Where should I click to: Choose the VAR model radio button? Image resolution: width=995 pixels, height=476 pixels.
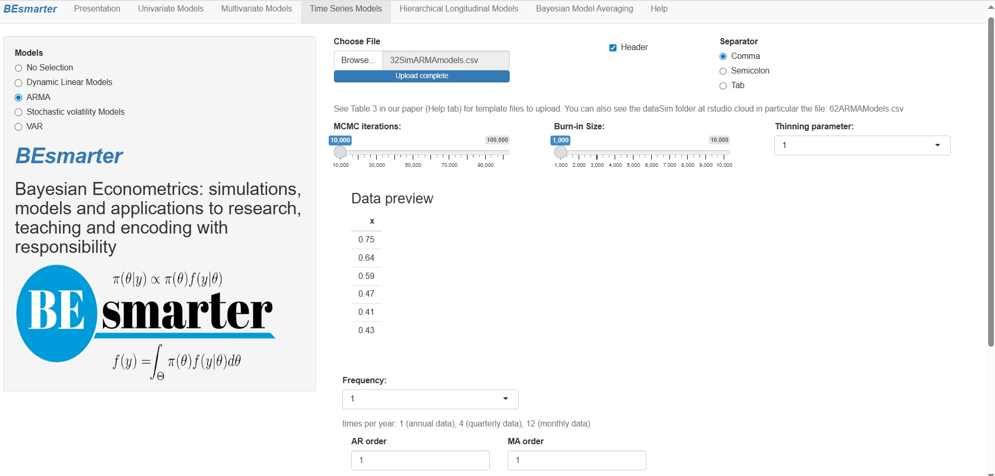[x=19, y=127]
